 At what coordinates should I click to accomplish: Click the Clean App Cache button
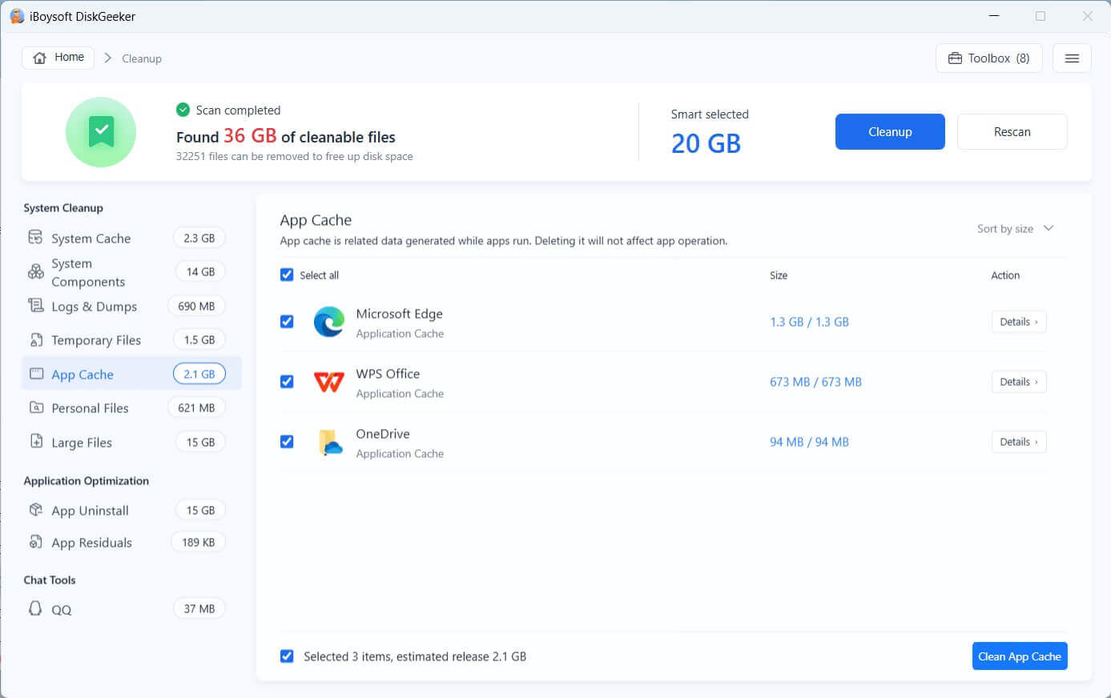(1020, 656)
